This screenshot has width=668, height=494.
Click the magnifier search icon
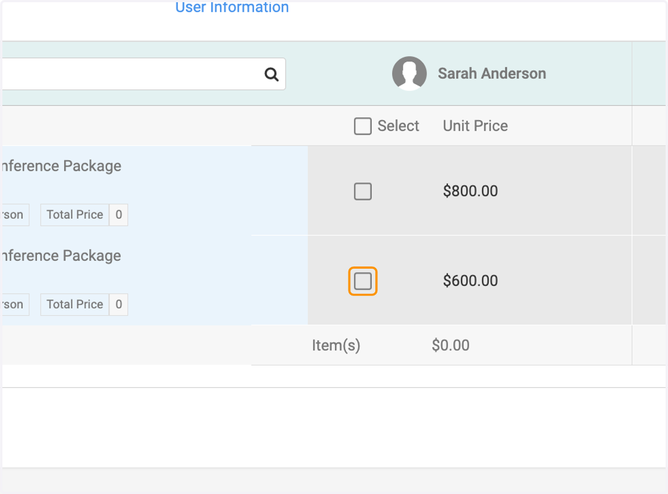271,74
